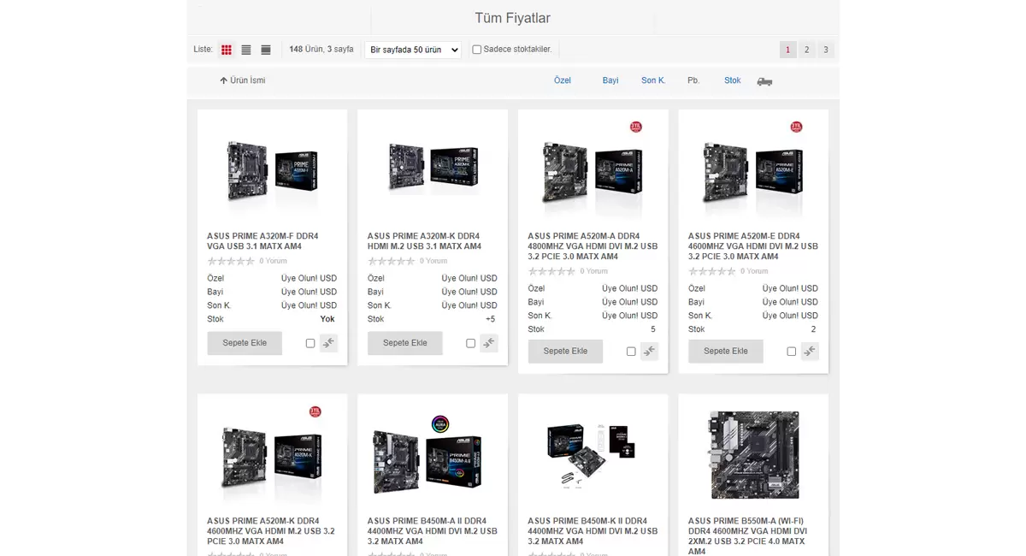
Task: Click Bayi 'Üye Olun!' price for A320M-K
Action: click(x=469, y=292)
